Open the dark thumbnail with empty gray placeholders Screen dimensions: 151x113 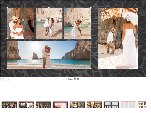(111, 105)
